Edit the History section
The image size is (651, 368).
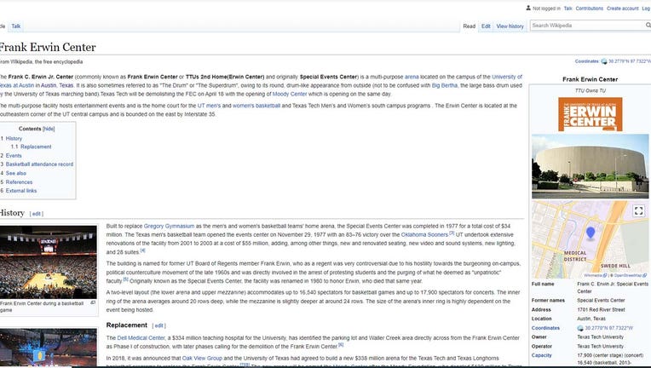coord(37,214)
